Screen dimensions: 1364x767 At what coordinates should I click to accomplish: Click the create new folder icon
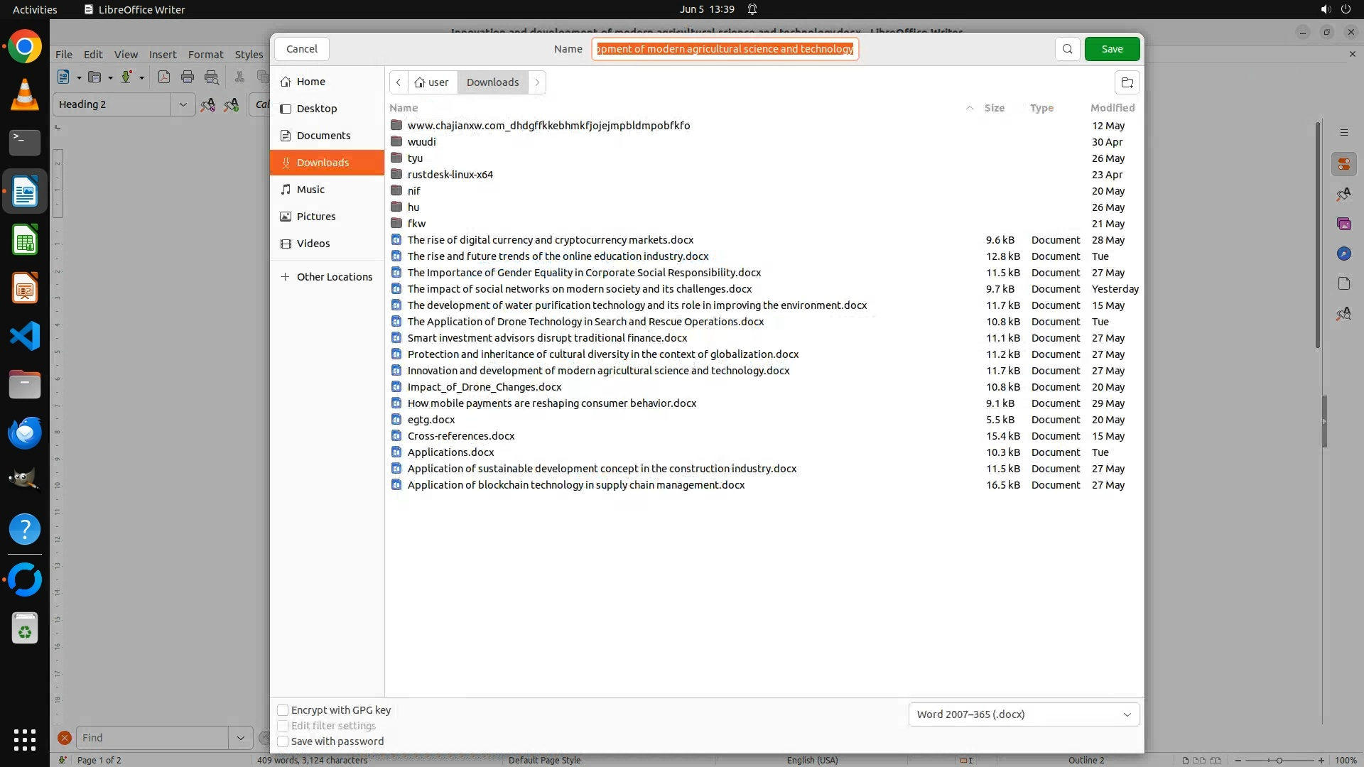pyautogui.click(x=1127, y=82)
